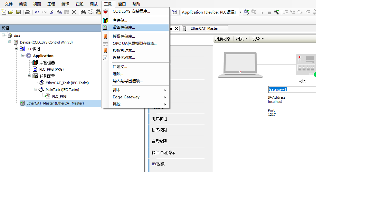Click the wrench debug tool icon

(276, 12)
